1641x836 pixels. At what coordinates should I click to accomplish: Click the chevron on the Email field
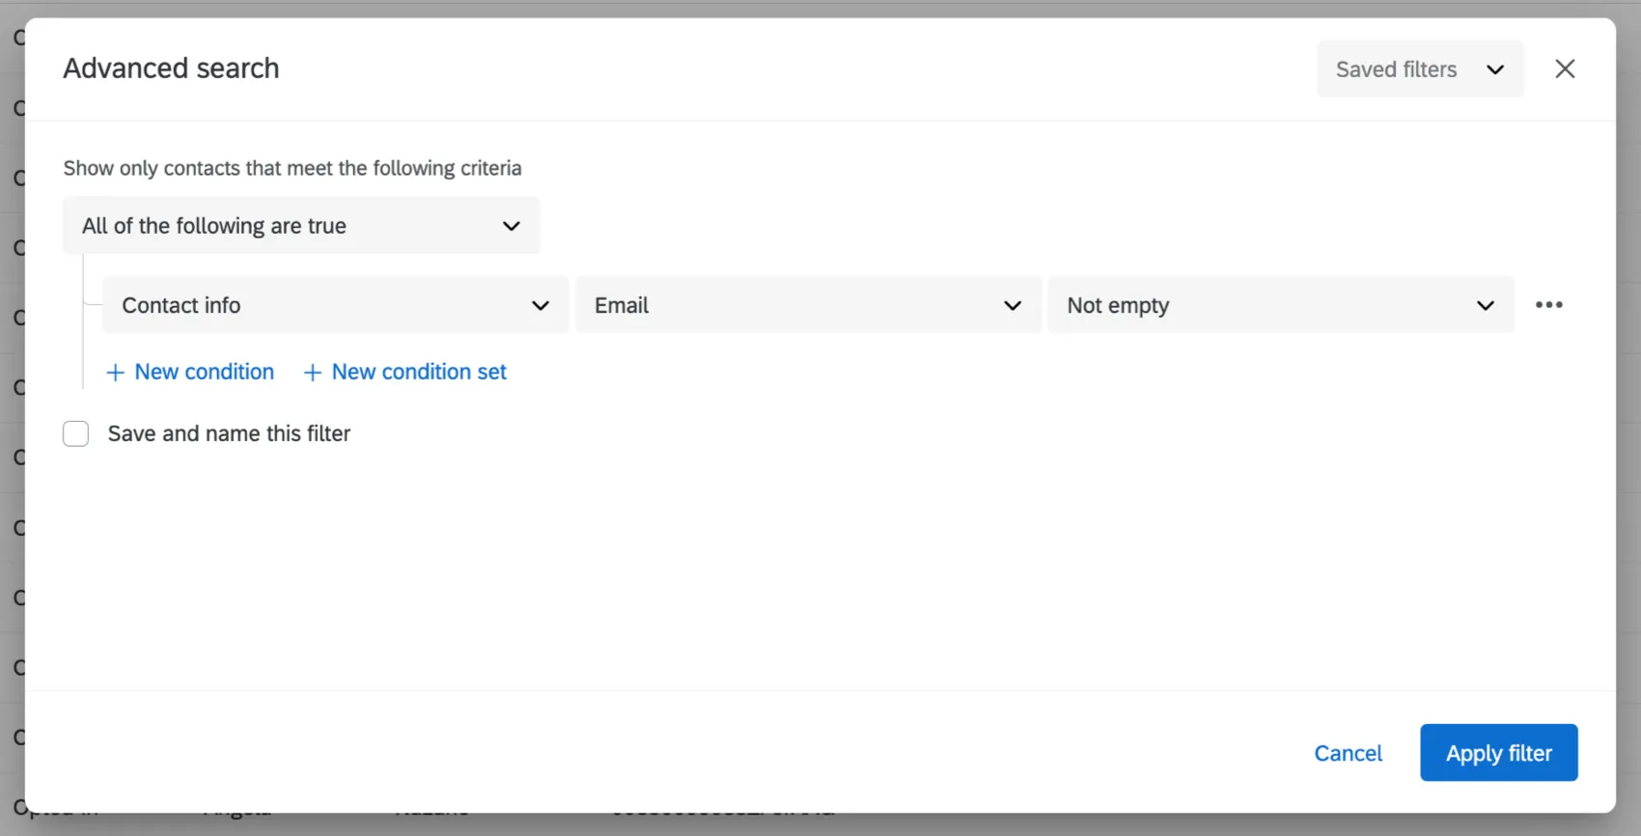click(1012, 305)
